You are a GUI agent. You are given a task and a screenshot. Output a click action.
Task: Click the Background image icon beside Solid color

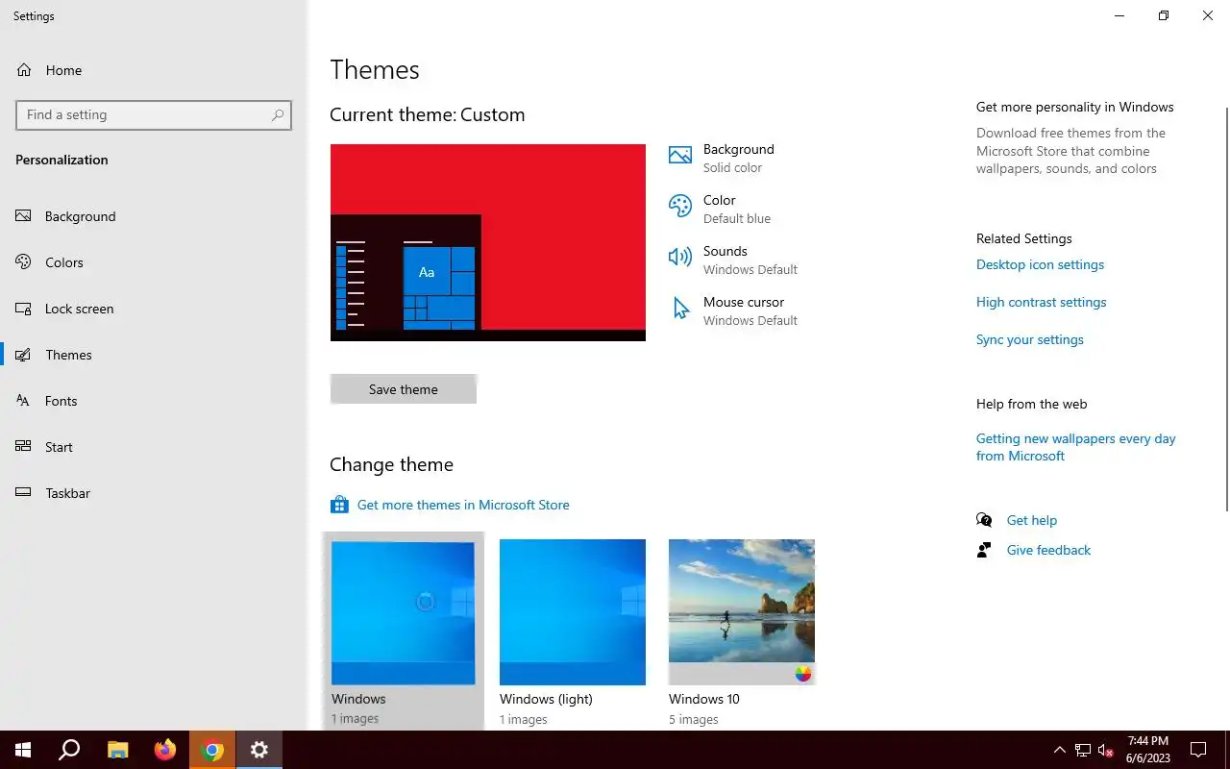[680, 155]
